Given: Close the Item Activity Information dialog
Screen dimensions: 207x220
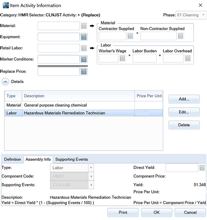Looking at the screenshot, I should point(200,6).
